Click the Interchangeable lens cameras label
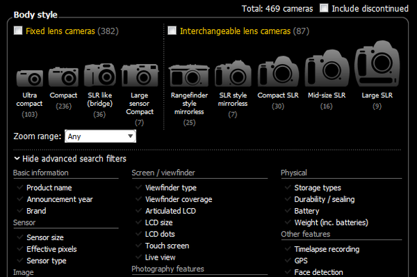The image size is (417, 277). pyautogui.click(x=235, y=31)
